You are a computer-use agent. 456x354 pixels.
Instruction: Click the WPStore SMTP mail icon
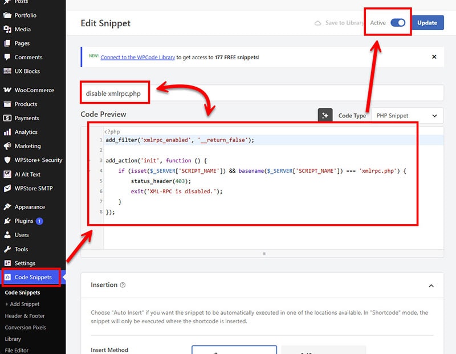[7, 188]
